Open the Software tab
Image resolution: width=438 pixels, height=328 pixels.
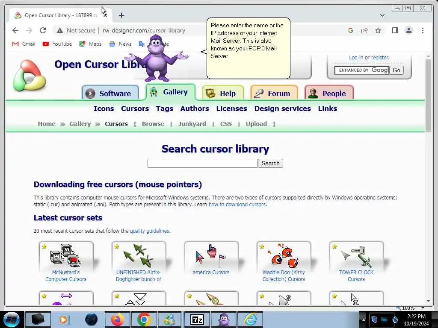pyautogui.click(x=110, y=93)
